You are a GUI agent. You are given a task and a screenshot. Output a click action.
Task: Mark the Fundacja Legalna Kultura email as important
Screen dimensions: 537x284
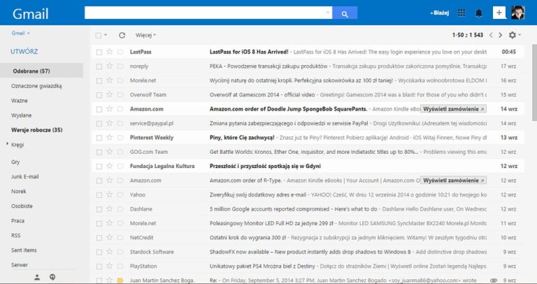click(120, 166)
